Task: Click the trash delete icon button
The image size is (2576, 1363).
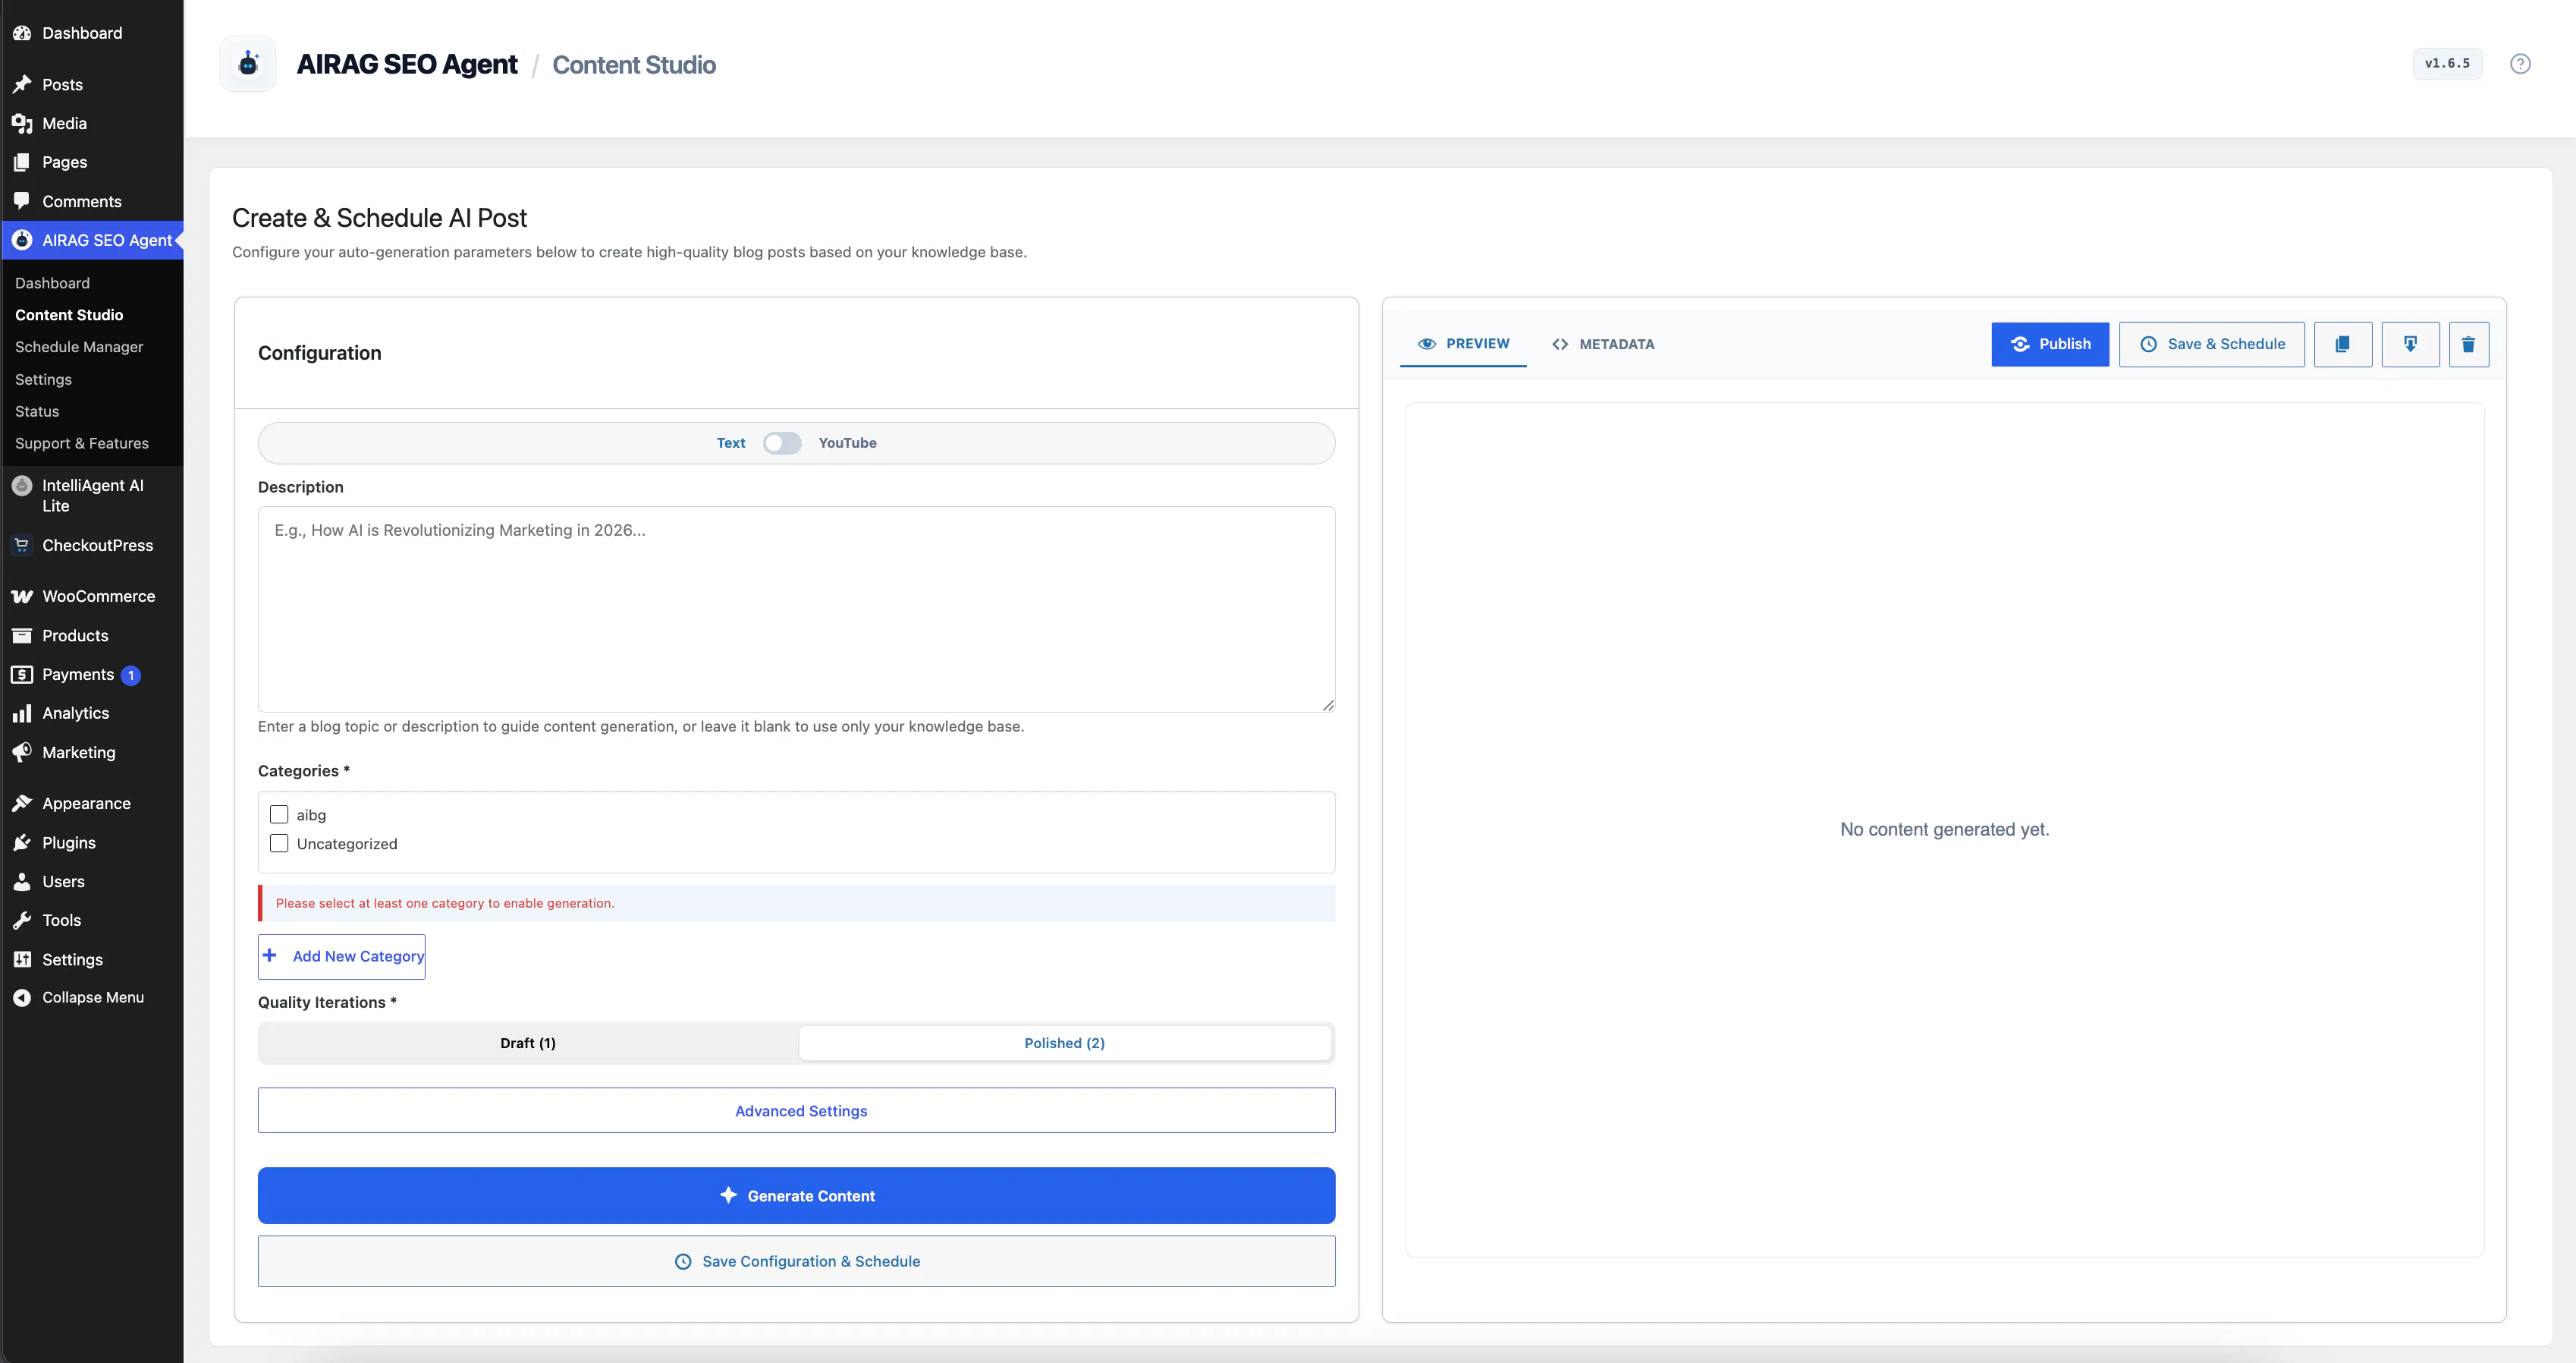Action: pyautogui.click(x=2468, y=345)
